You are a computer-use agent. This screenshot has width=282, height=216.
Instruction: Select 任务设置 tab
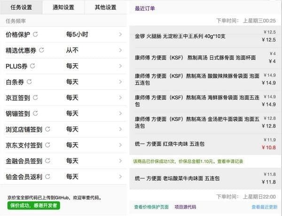[21, 7]
